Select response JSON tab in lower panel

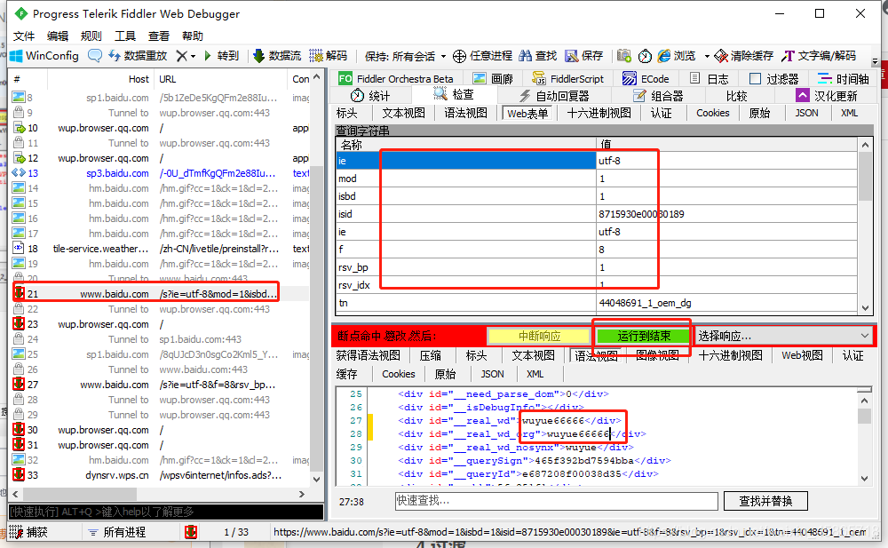pos(492,374)
